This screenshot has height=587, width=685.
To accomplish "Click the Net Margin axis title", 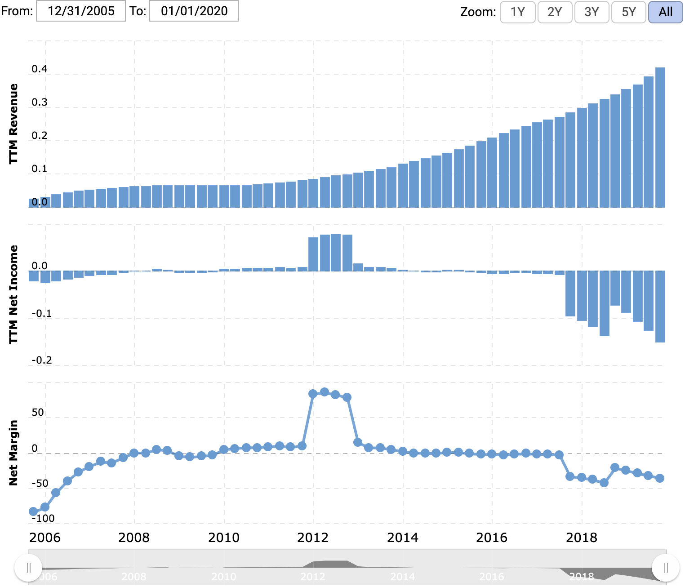I will click(x=13, y=453).
